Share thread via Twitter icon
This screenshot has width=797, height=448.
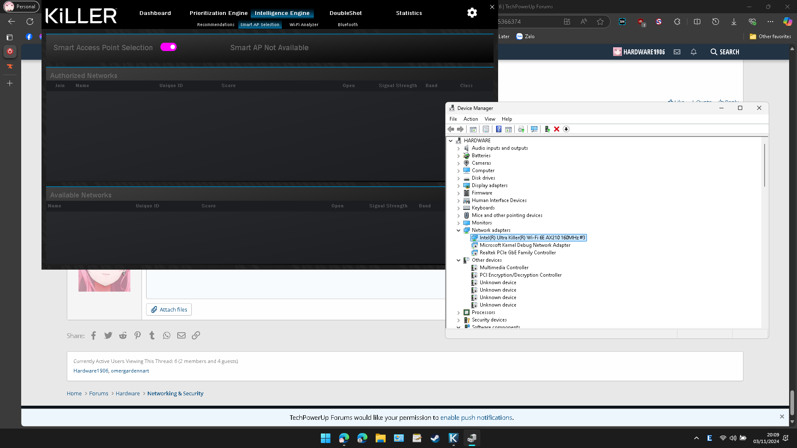pos(108,336)
